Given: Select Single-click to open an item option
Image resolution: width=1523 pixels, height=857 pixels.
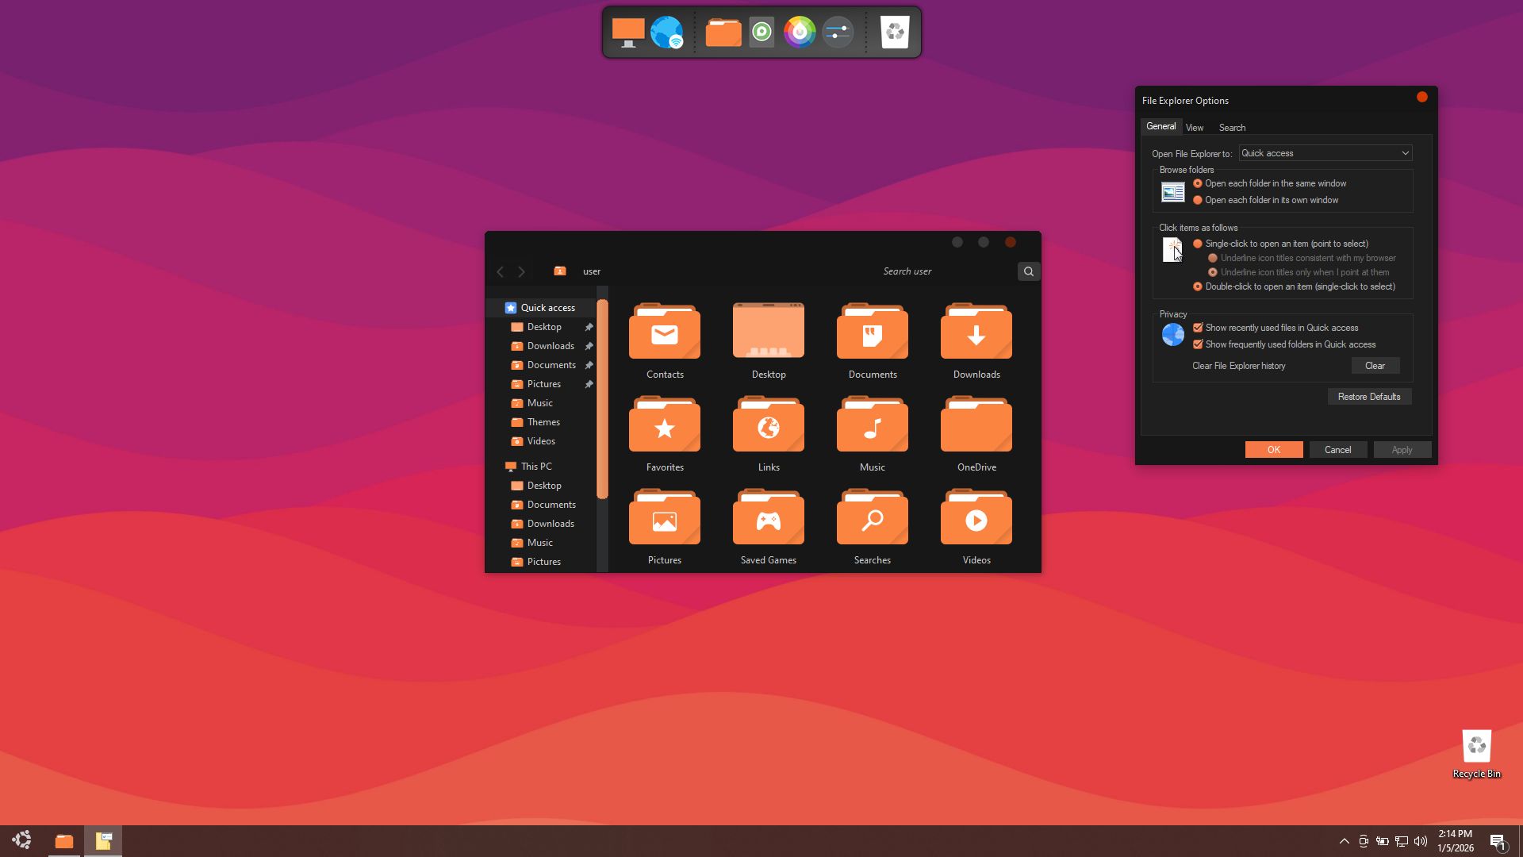Looking at the screenshot, I should [x=1198, y=244].
